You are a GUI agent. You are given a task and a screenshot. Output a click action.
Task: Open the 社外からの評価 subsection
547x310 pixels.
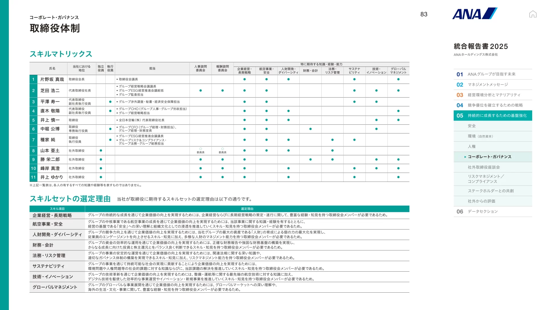coord(481,201)
